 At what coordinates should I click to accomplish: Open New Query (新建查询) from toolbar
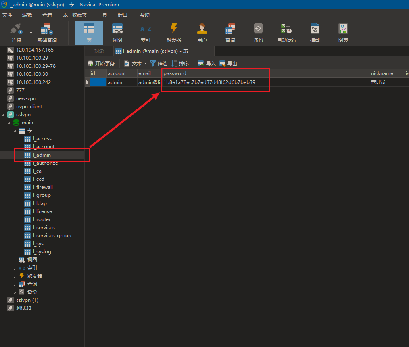[47, 30]
